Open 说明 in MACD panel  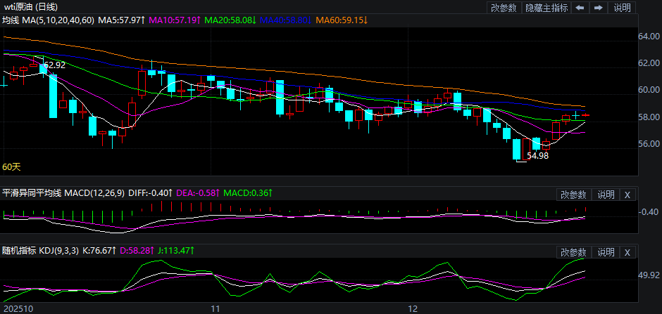coord(605,195)
